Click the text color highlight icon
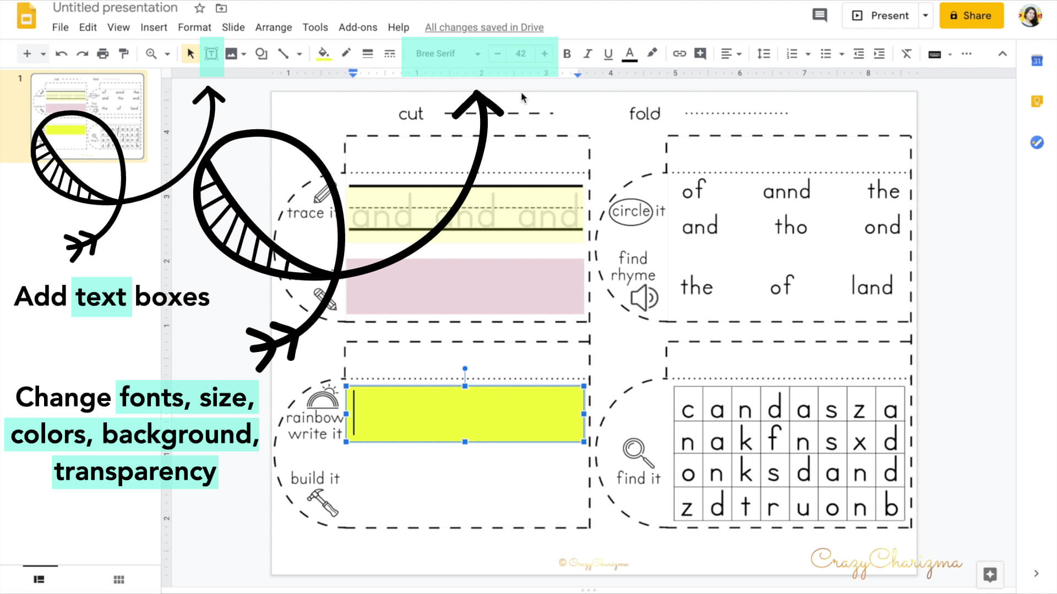This screenshot has width=1057, height=594. [651, 53]
